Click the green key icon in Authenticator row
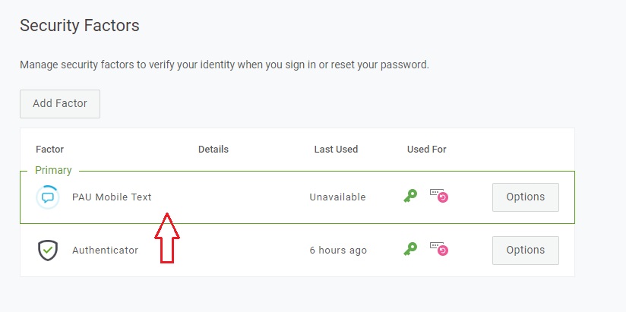This screenshot has width=626, height=312. 410,248
